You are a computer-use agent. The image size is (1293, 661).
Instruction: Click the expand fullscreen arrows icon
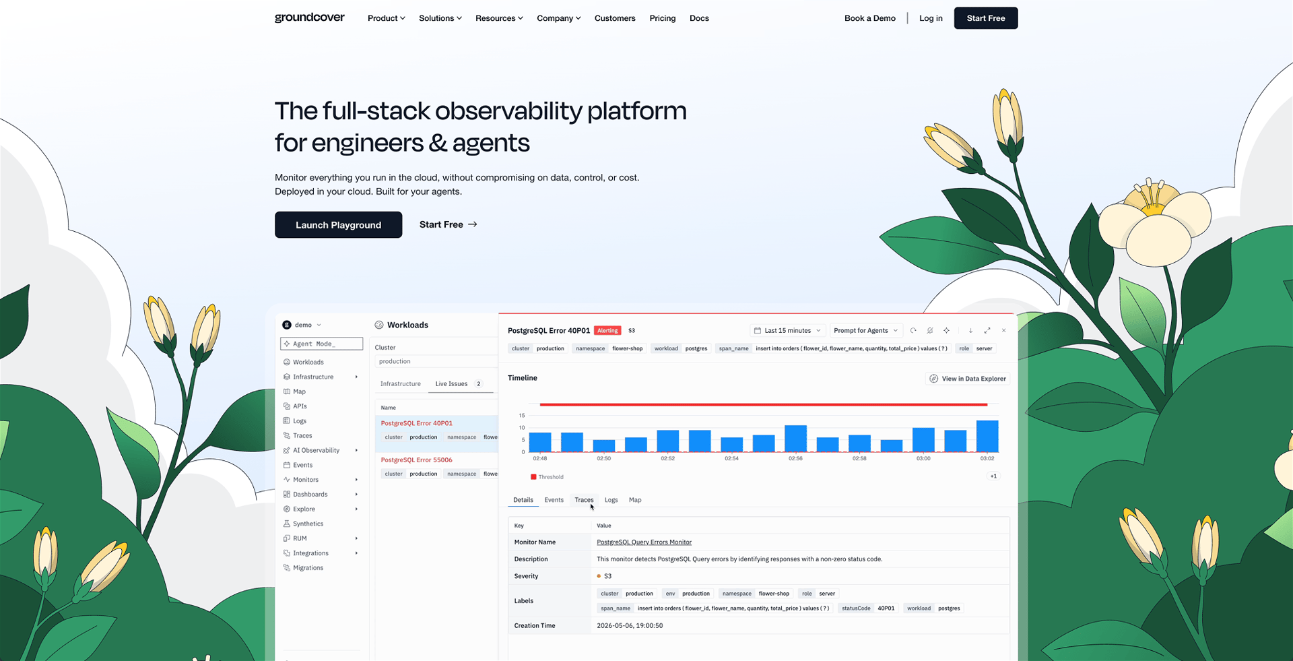click(x=987, y=331)
